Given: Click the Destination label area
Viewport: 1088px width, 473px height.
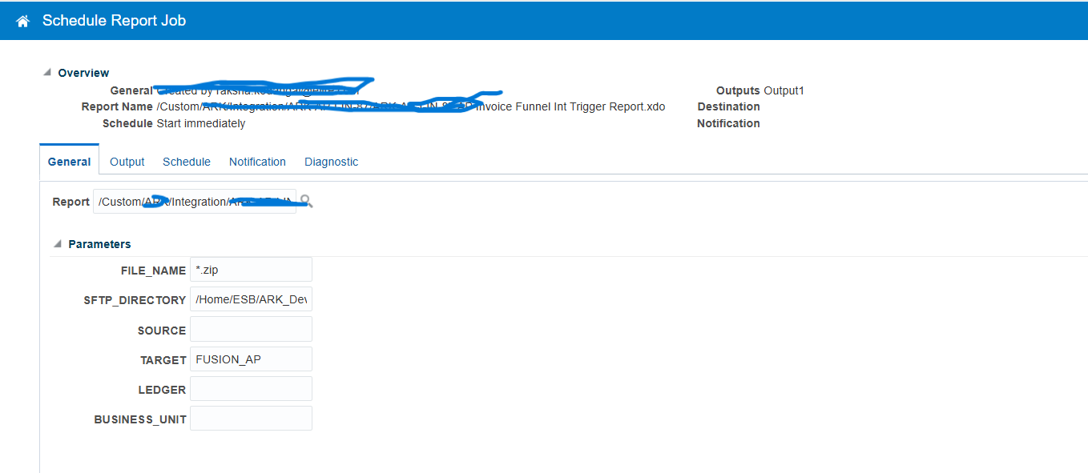Looking at the screenshot, I should click(727, 106).
